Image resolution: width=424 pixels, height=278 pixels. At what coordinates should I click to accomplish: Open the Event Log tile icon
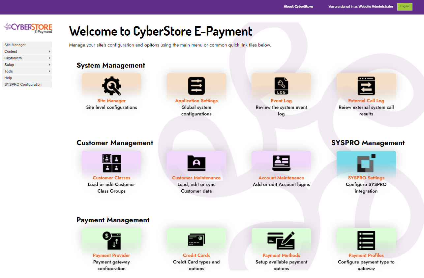click(281, 86)
